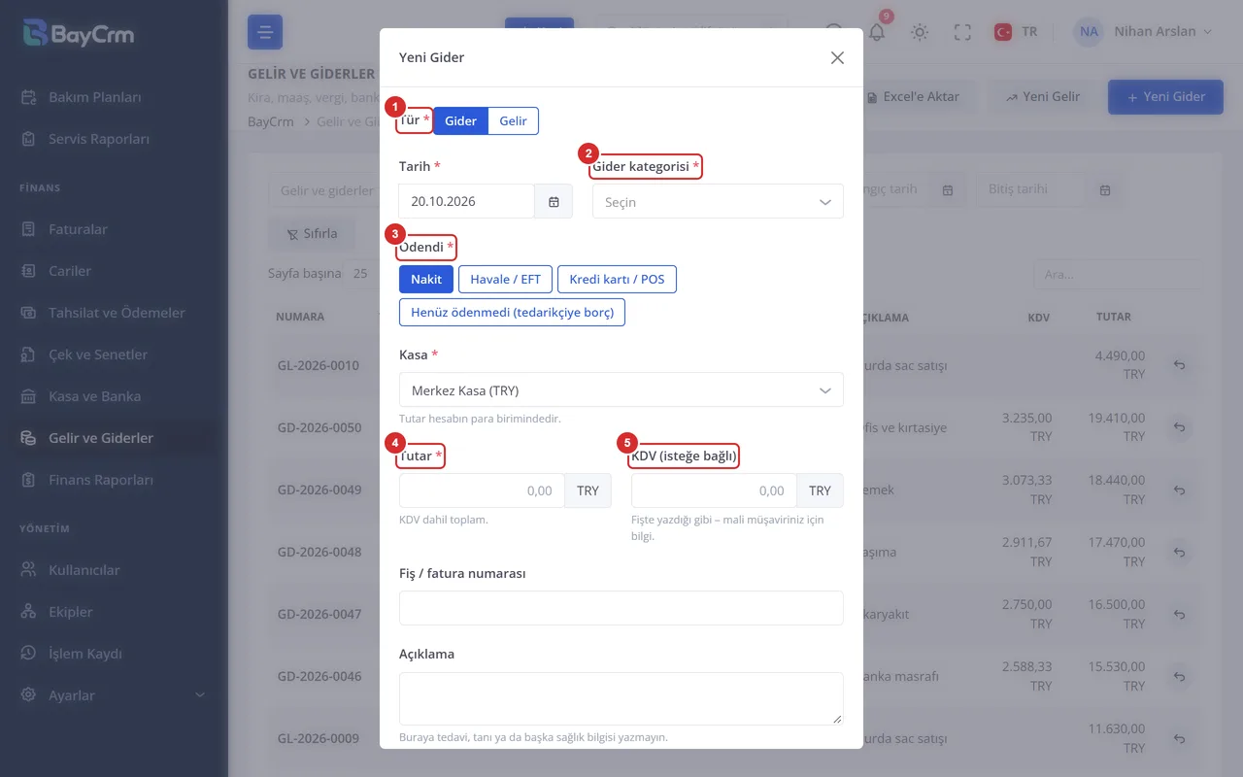The width and height of the screenshot is (1243, 777).
Task: Select Gider type option
Action: pos(460,120)
